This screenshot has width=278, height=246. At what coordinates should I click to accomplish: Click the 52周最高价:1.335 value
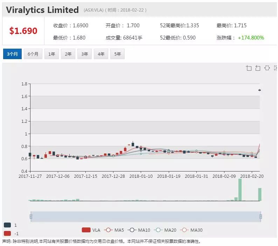click(x=179, y=26)
